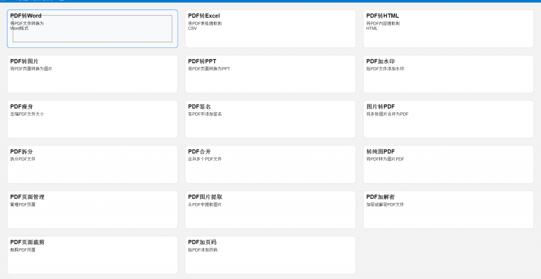Launch the PDF转PPT tool
The width and height of the screenshot is (541, 279).
coord(270,74)
